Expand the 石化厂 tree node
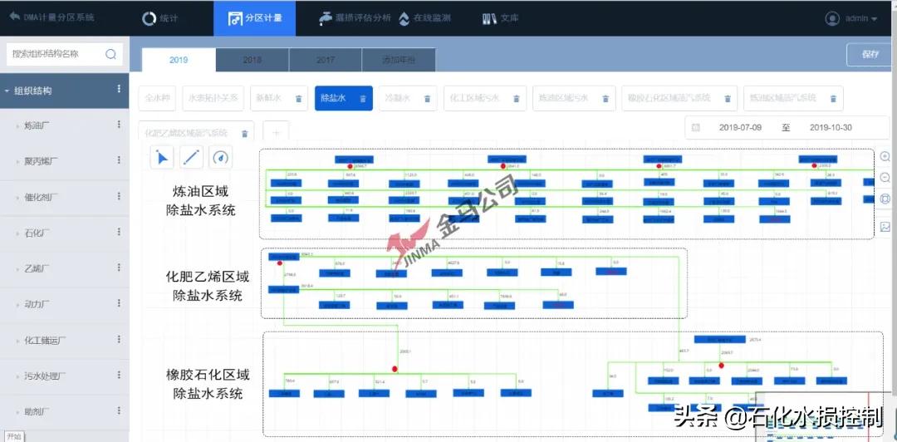 click(x=17, y=233)
